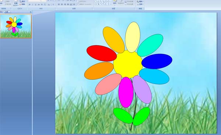This screenshot has width=221, height=135.
Task: Underline the selected text
Action: (x=35, y=4)
